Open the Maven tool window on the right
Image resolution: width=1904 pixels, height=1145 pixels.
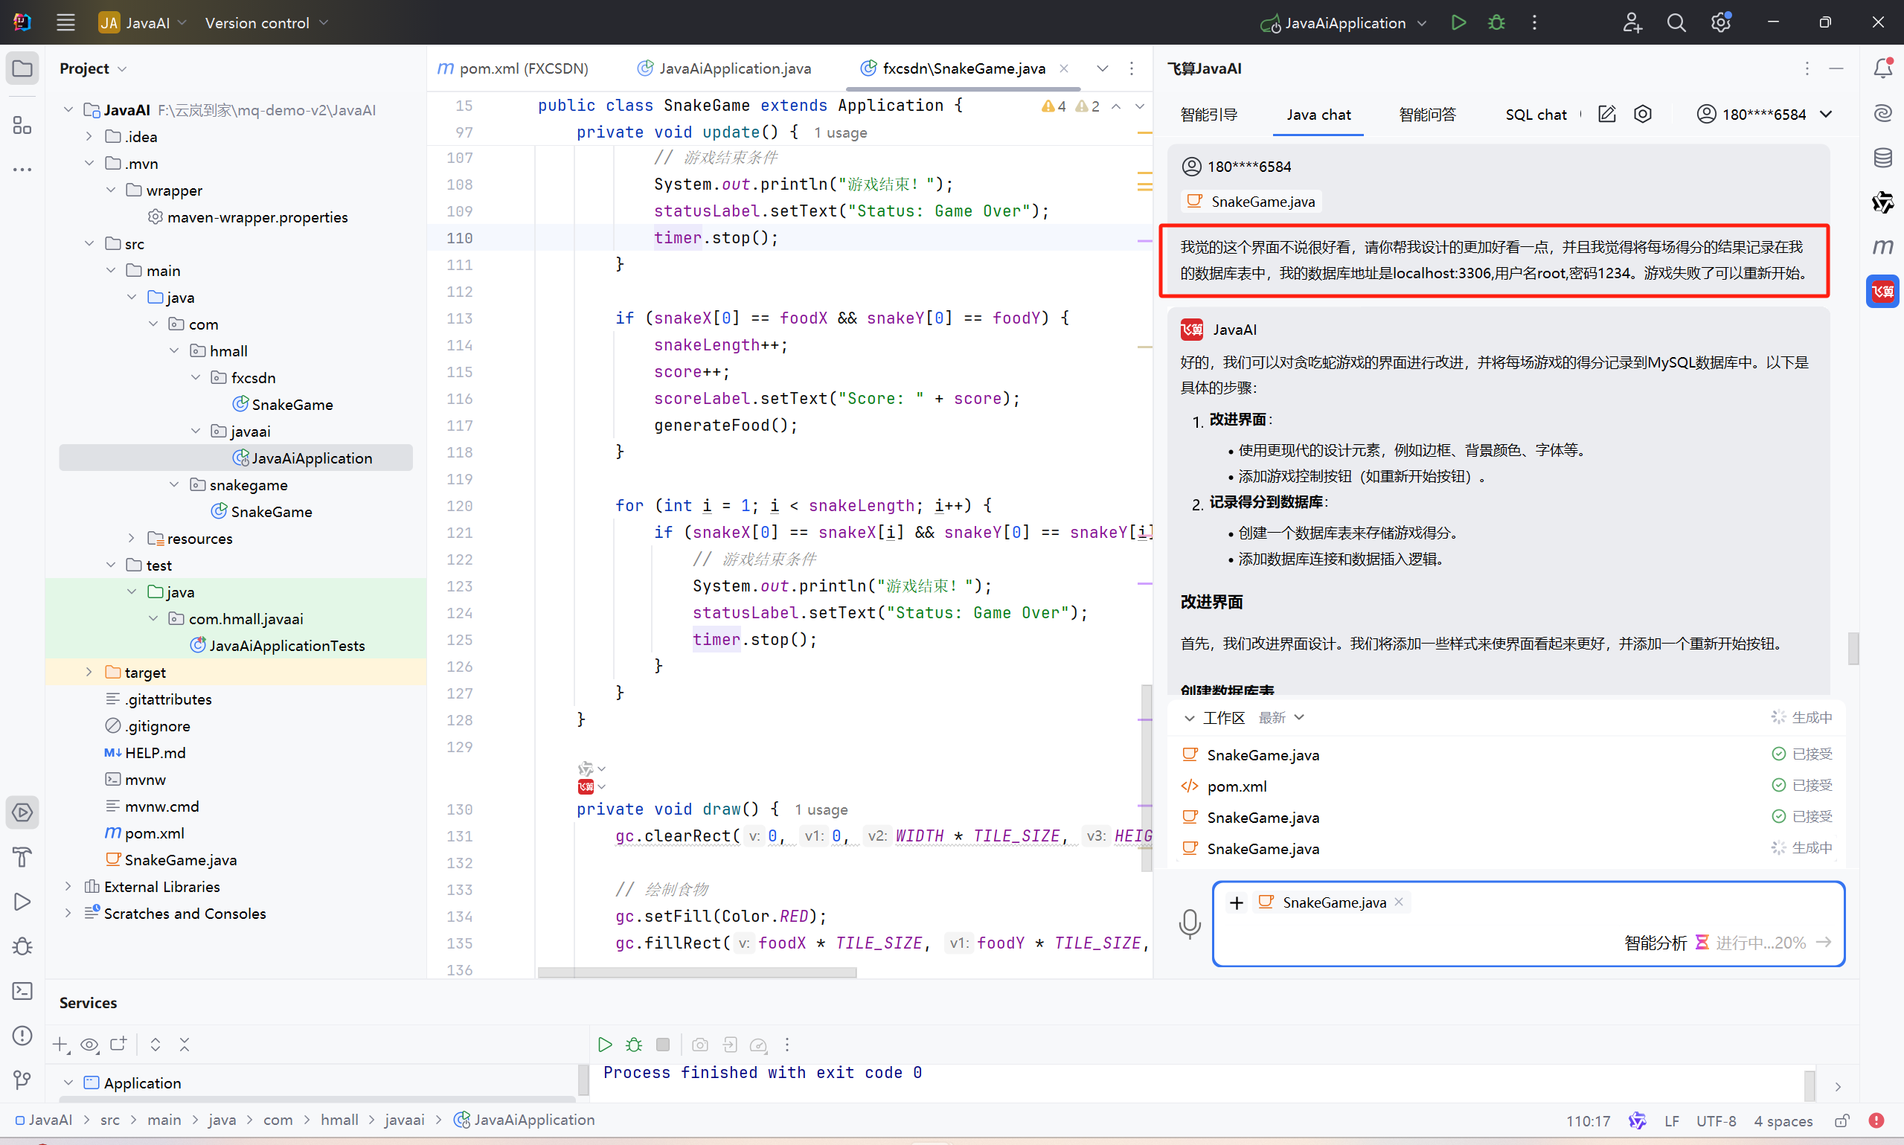point(1882,247)
